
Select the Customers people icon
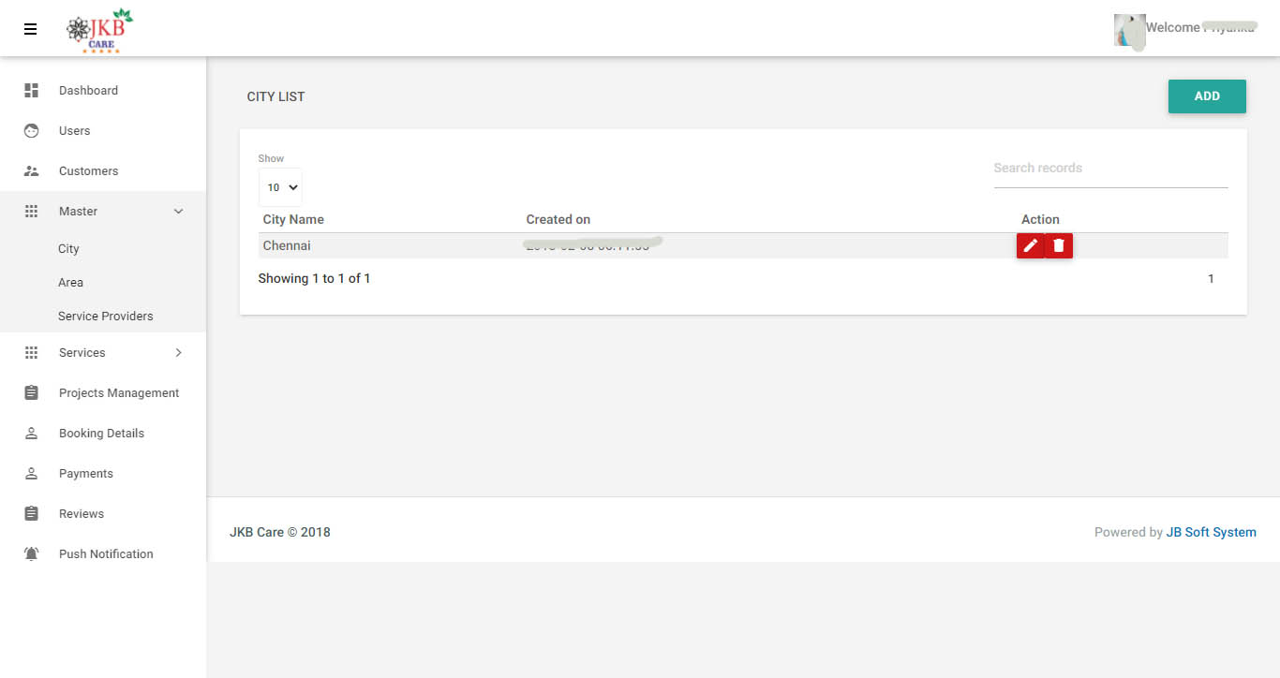click(31, 171)
